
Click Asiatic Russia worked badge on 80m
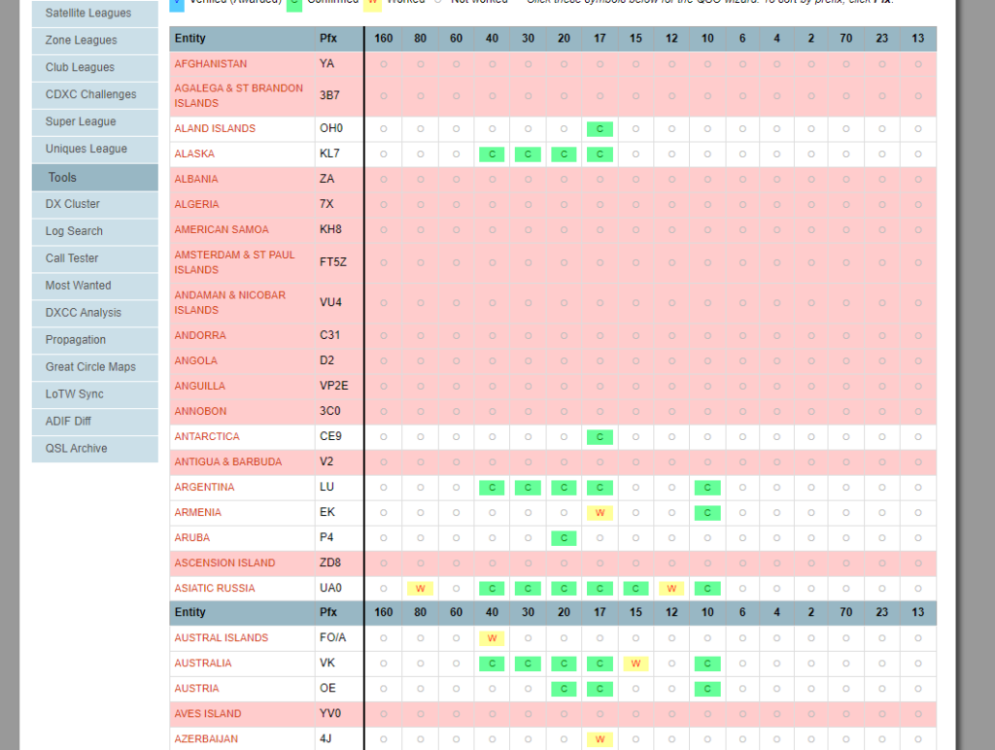click(x=420, y=589)
